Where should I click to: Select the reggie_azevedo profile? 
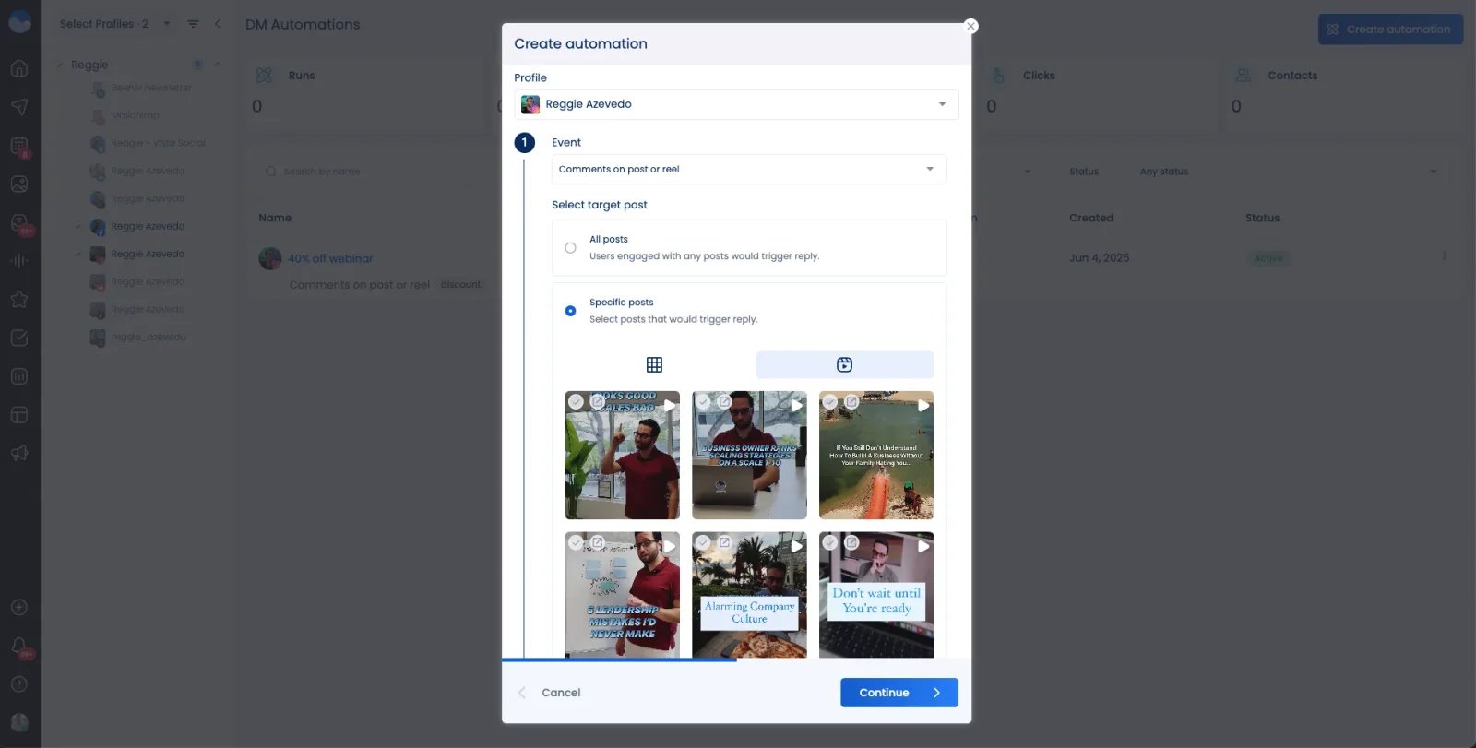point(148,337)
